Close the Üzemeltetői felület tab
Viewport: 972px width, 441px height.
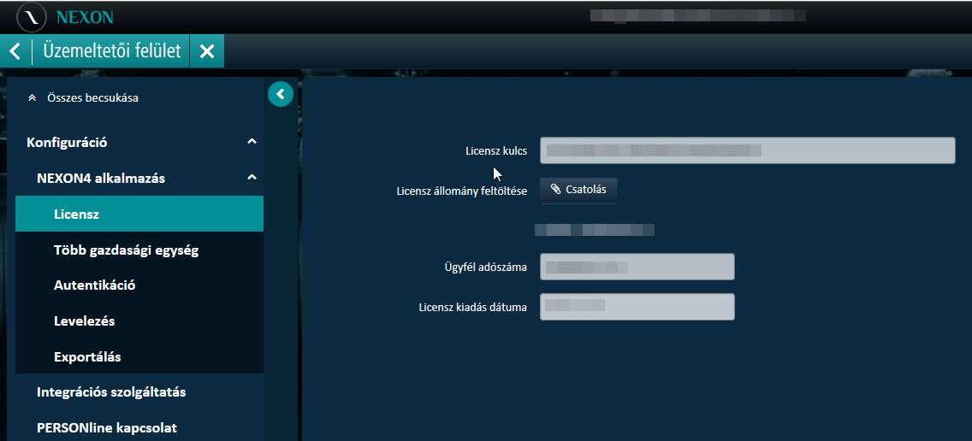click(207, 51)
